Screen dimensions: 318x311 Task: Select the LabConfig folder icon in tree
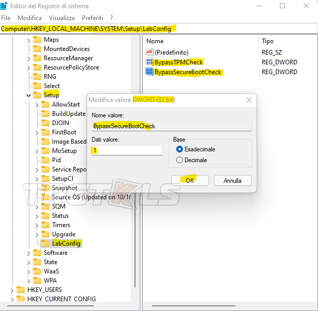(45, 243)
